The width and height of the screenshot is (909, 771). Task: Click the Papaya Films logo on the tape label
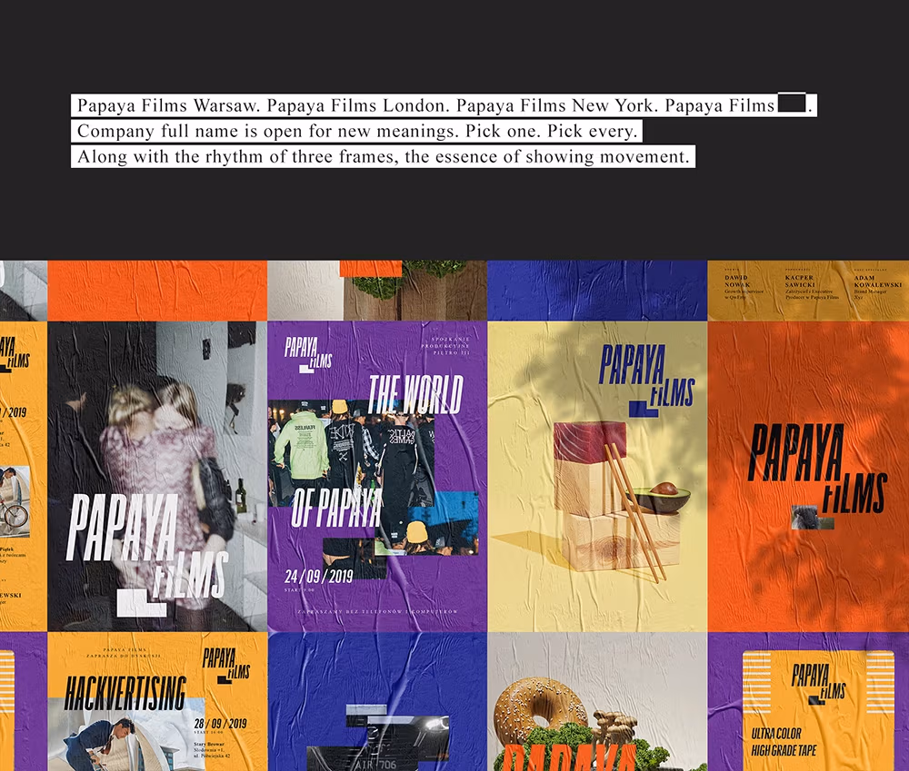click(819, 683)
